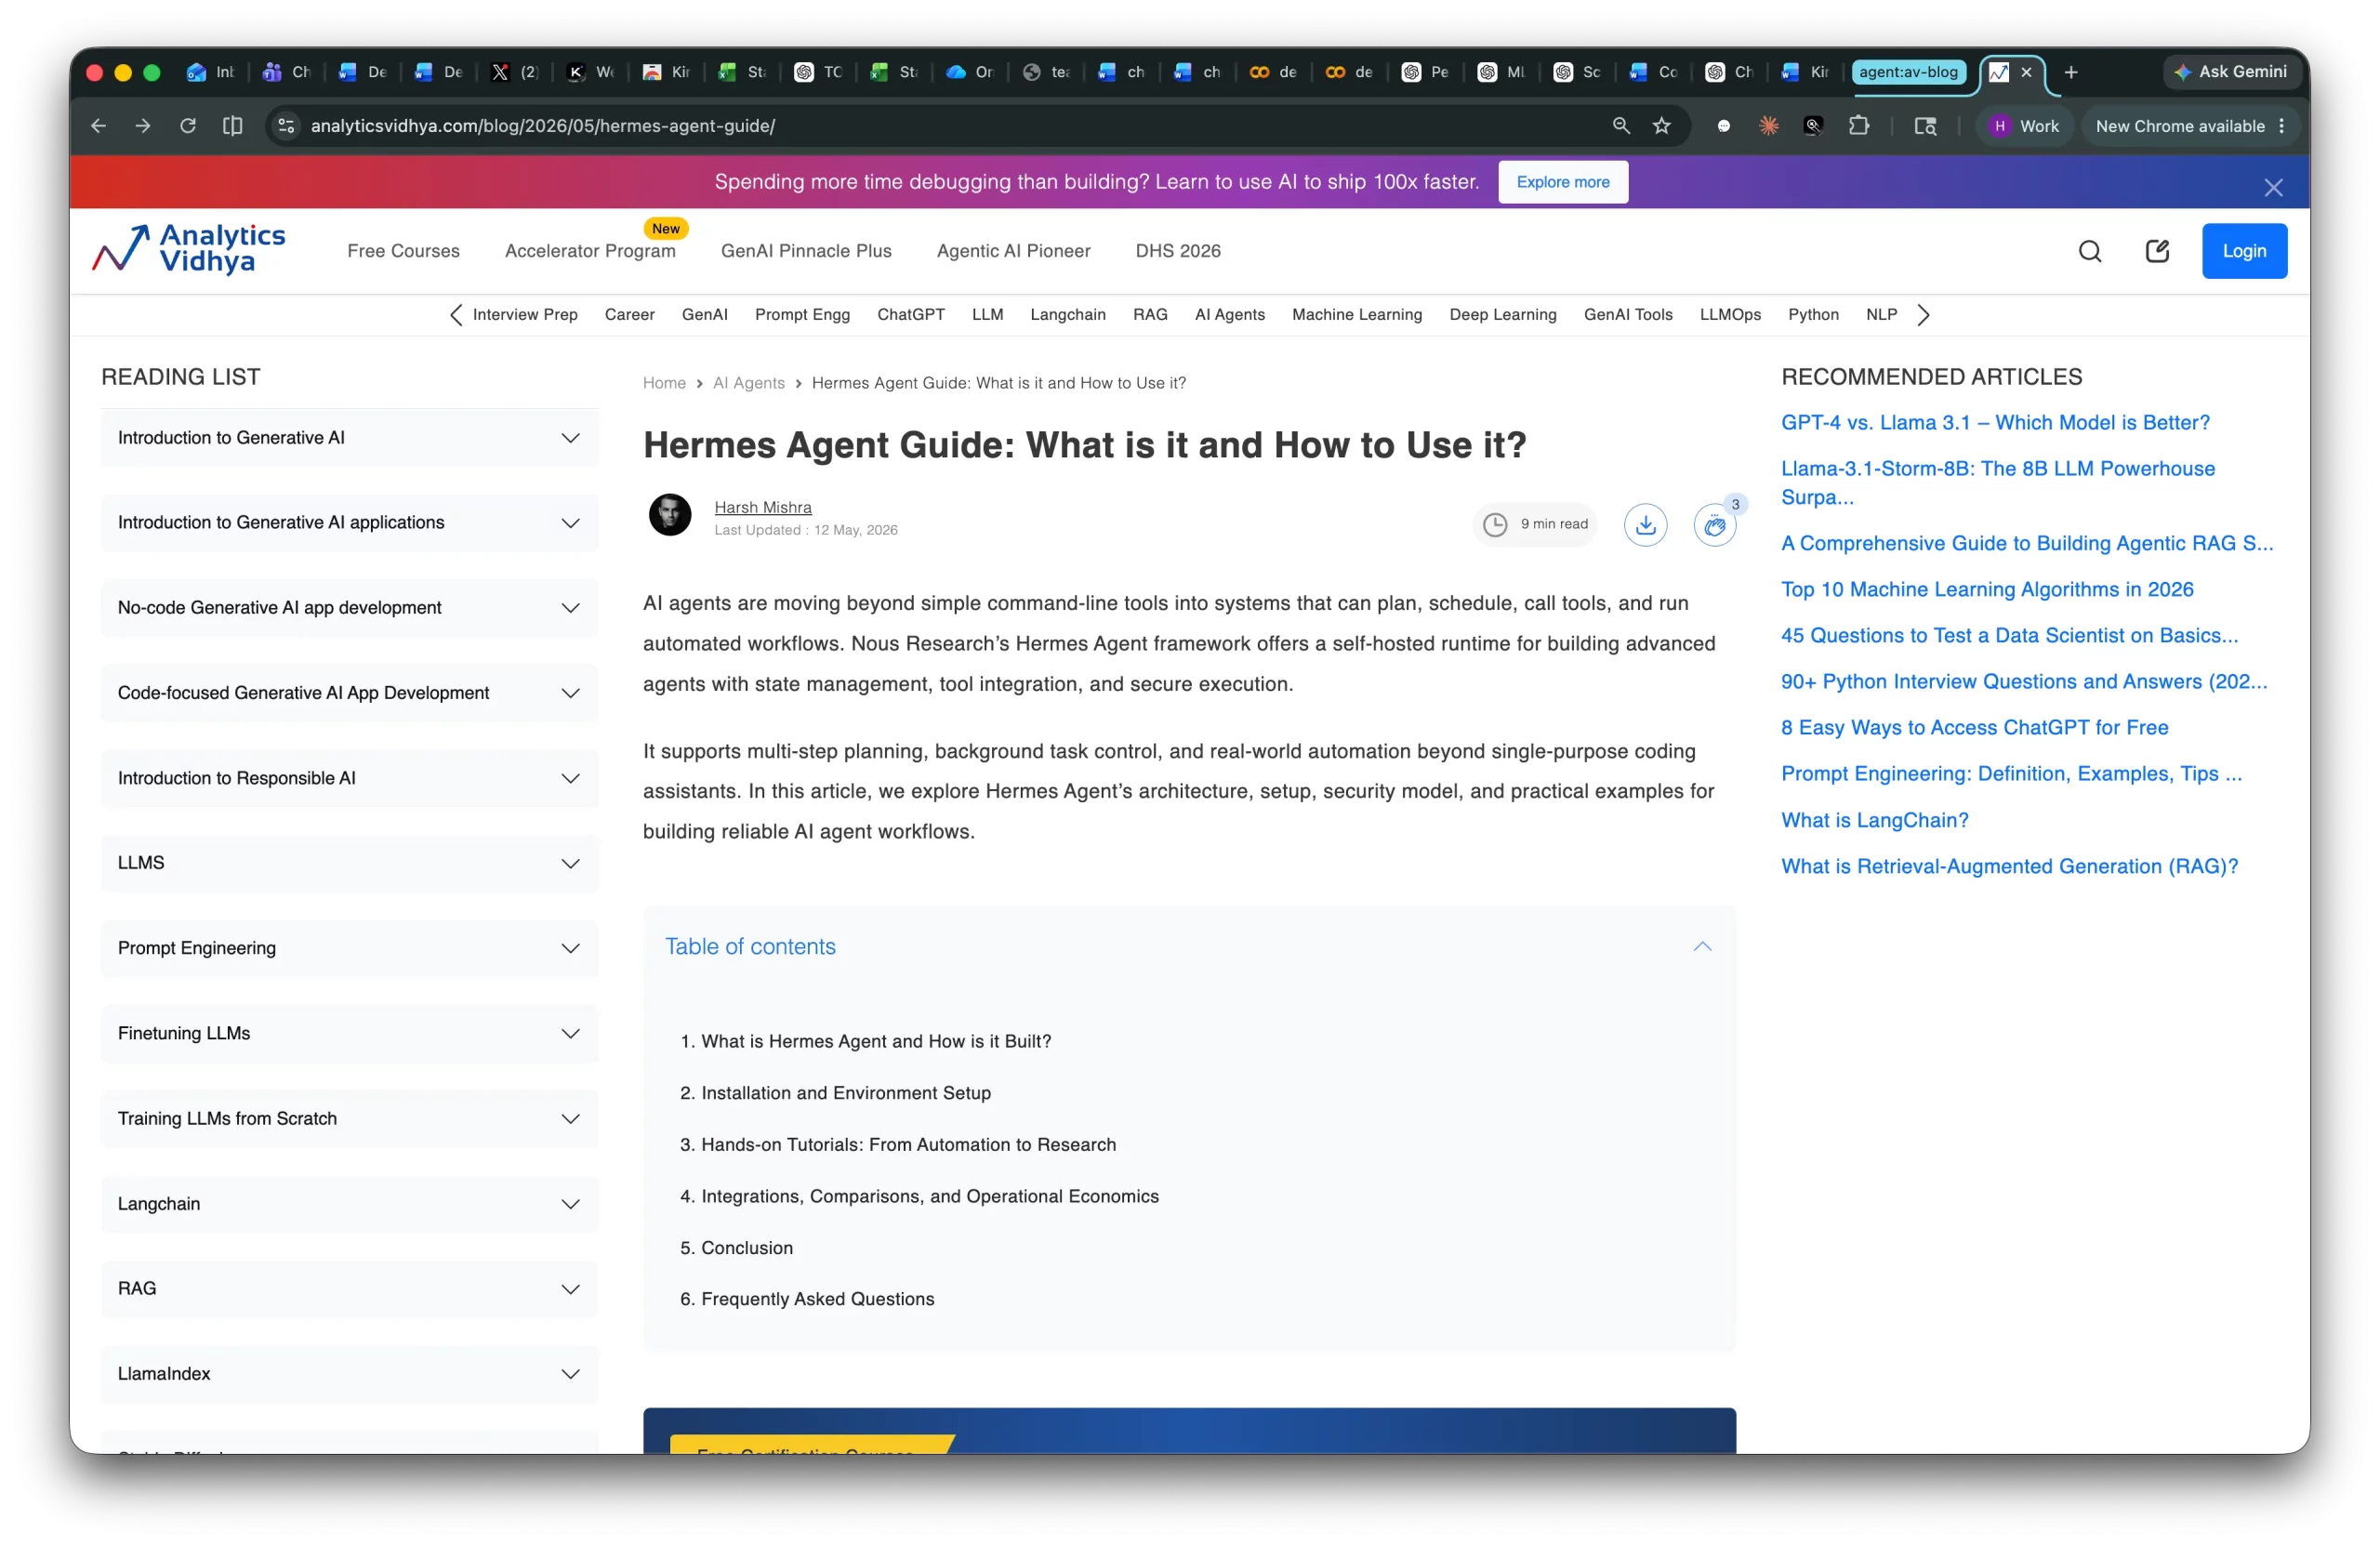Collapse the Table of contents panel

click(x=1702, y=946)
